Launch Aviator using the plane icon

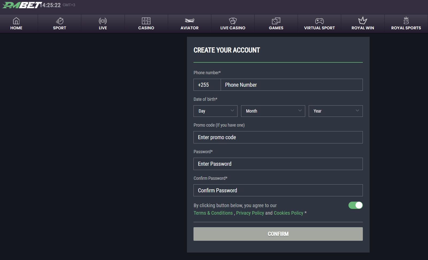[189, 21]
